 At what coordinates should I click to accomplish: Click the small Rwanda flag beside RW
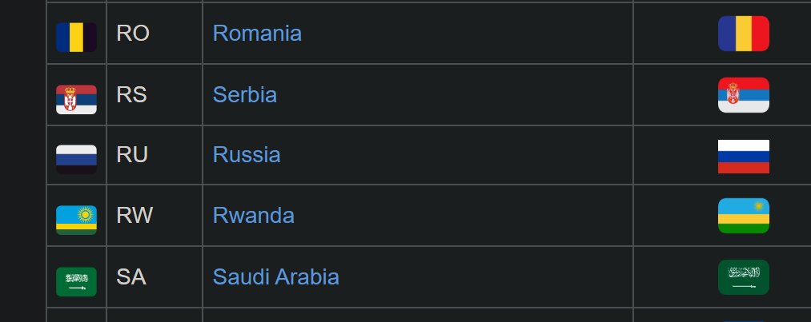click(x=76, y=220)
